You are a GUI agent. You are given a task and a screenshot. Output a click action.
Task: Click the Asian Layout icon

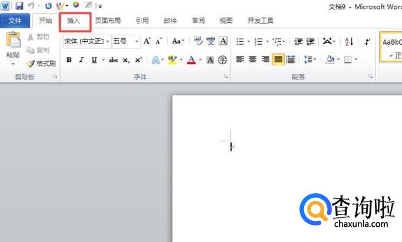click(327, 41)
